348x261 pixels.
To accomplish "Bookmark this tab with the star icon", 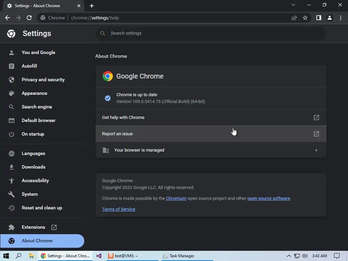I will tap(305, 18).
